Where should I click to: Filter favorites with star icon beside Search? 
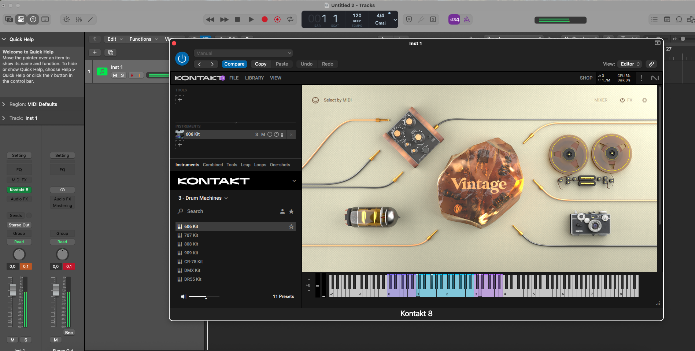click(x=291, y=211)
